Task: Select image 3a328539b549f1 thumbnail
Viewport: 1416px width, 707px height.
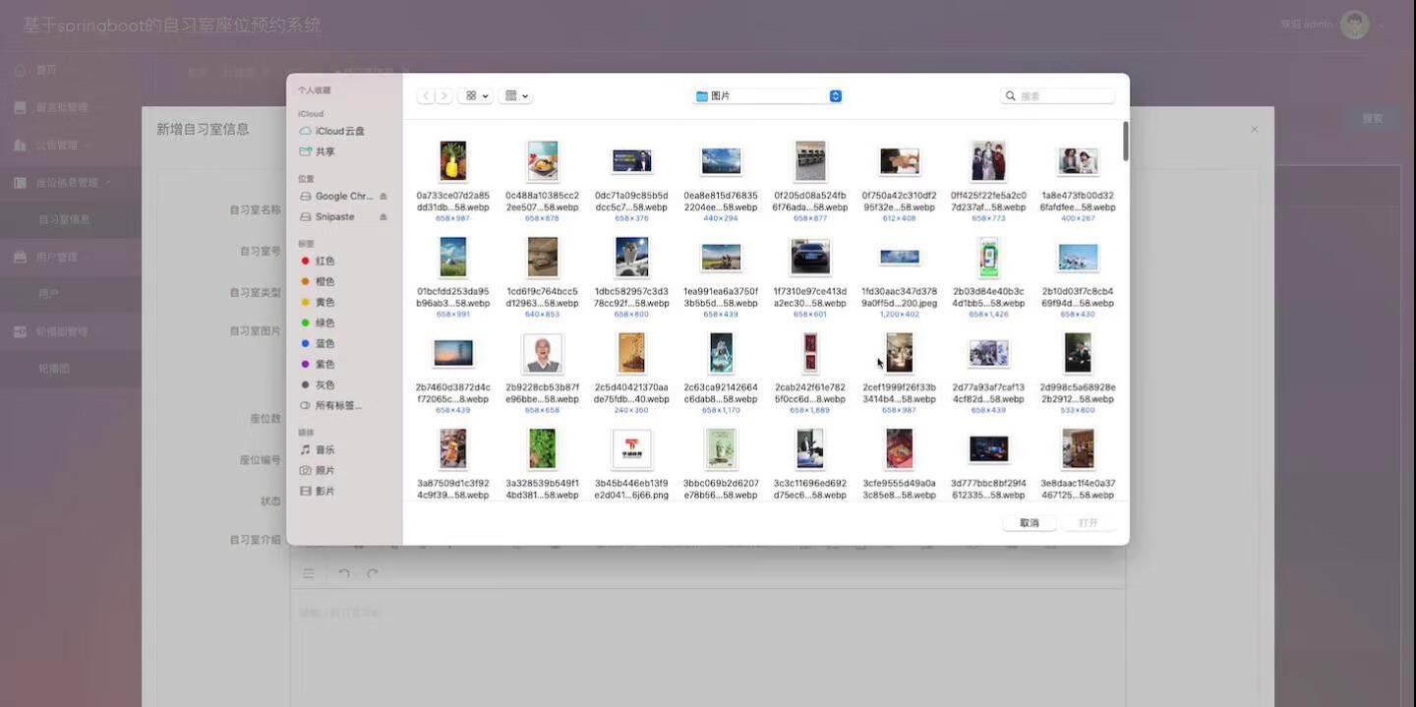Action: (543, 448)
